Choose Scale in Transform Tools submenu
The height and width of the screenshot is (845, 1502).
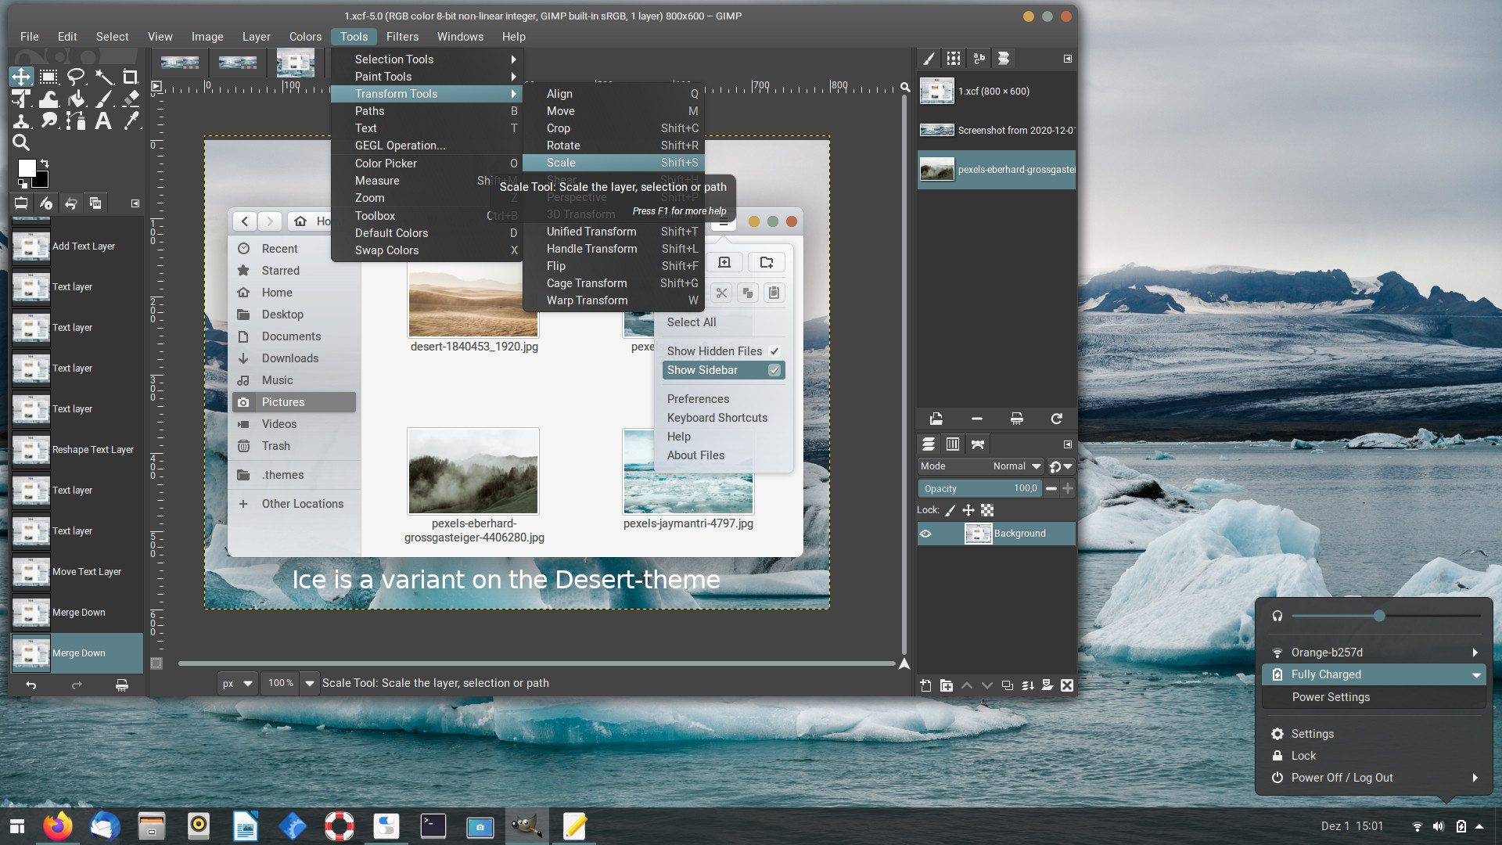pyautogui.click(x=614, y=163)
